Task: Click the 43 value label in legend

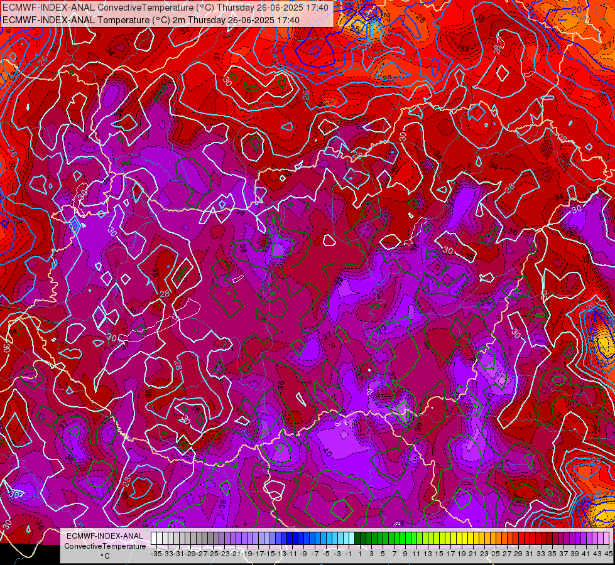Action: pos(597,554)
